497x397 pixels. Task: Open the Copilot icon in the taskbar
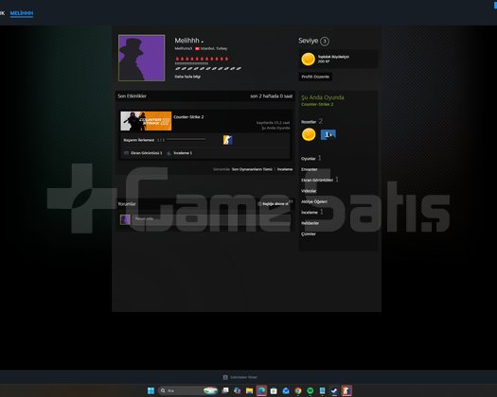(x=237, y=390)
